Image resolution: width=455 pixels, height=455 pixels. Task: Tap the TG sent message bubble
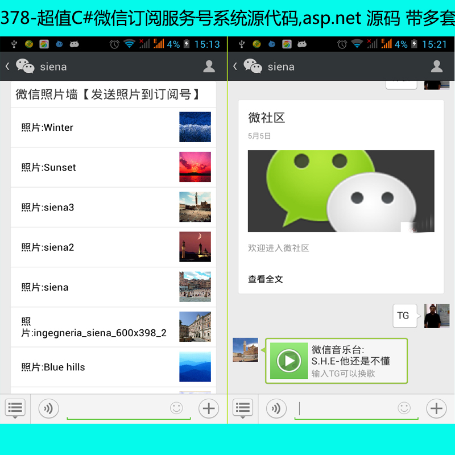405,316
